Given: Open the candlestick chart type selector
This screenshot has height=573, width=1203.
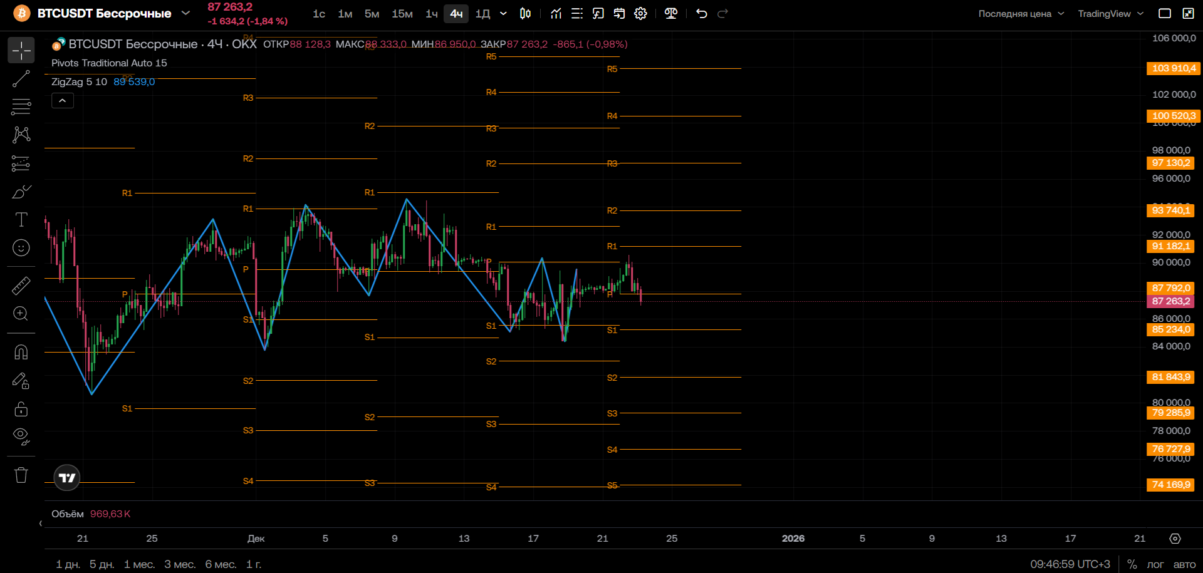Looking at the screenshot, I should pos(526,14).
